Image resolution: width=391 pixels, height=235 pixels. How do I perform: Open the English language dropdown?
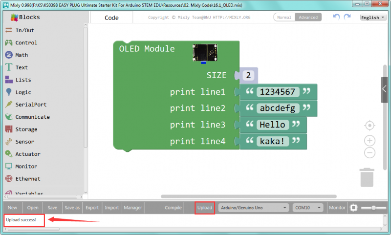coord(372,17)
